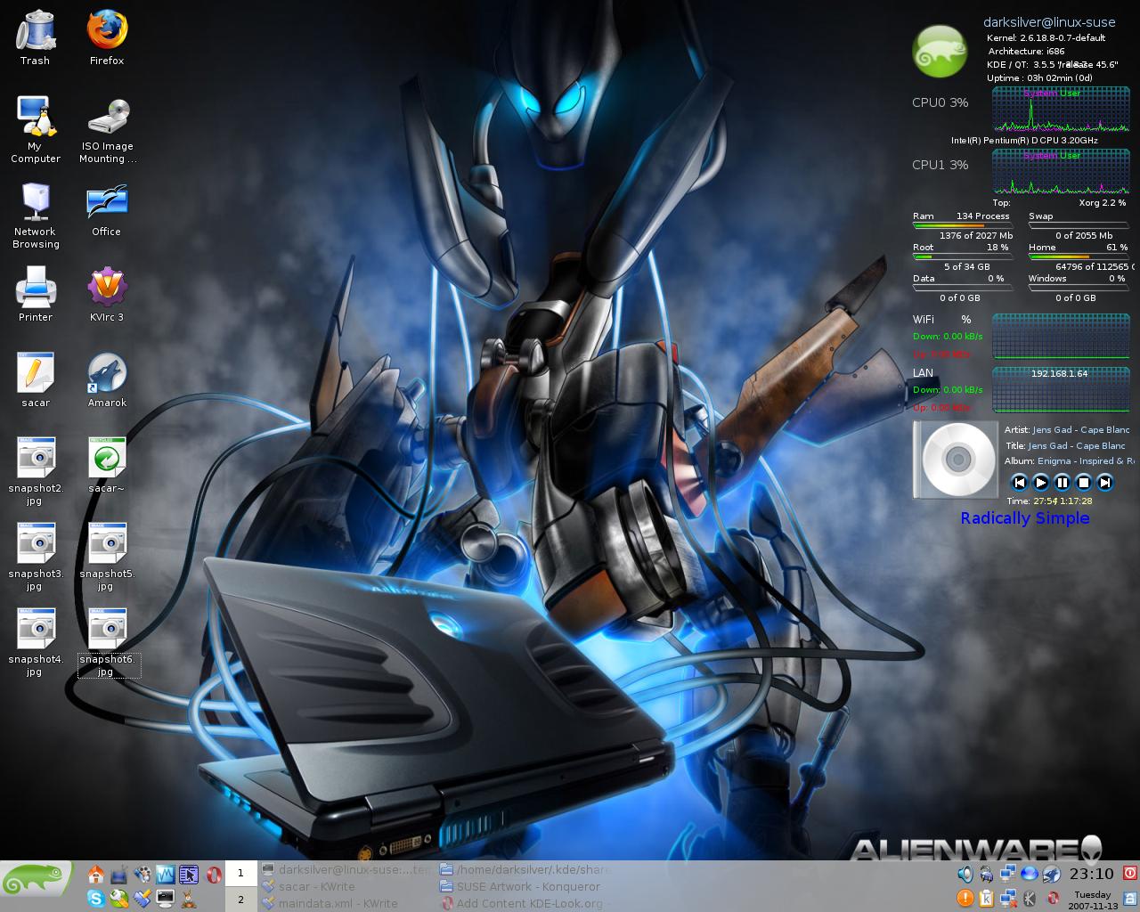Play the track in media widget

pyautogui.click(x=1041, y=482)
